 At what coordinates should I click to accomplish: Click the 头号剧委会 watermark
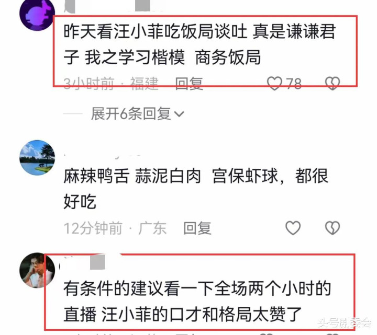[345, 322]
